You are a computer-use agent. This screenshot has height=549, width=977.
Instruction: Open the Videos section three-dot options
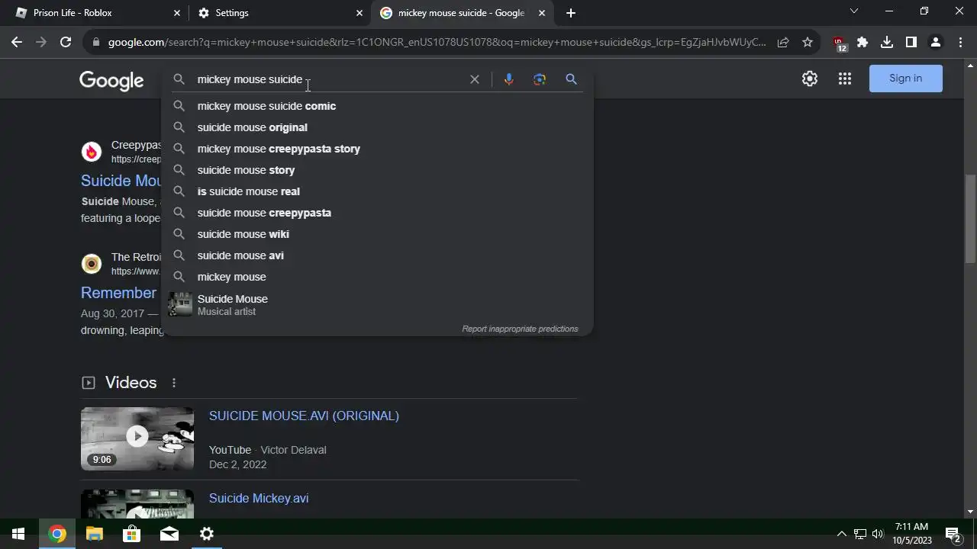coord(174,383)
